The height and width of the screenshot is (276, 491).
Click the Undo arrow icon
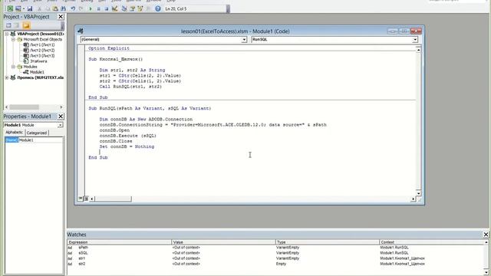pos(73,8)
